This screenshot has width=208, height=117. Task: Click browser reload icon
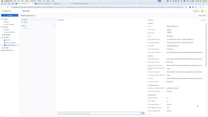(x=8, y=7)
